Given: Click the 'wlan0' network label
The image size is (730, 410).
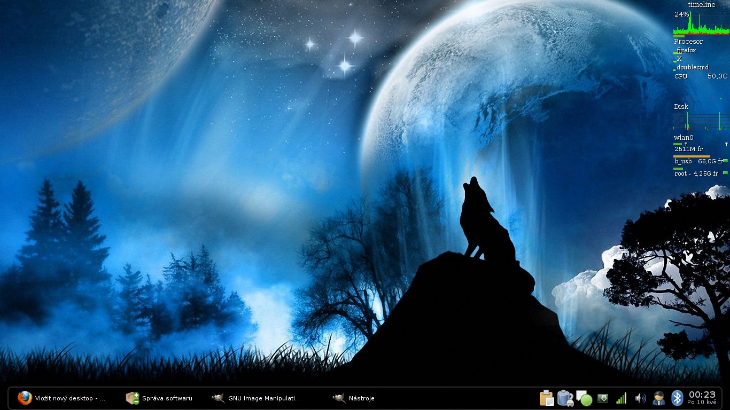Looking at the screenshot, I should coord(684,138).
